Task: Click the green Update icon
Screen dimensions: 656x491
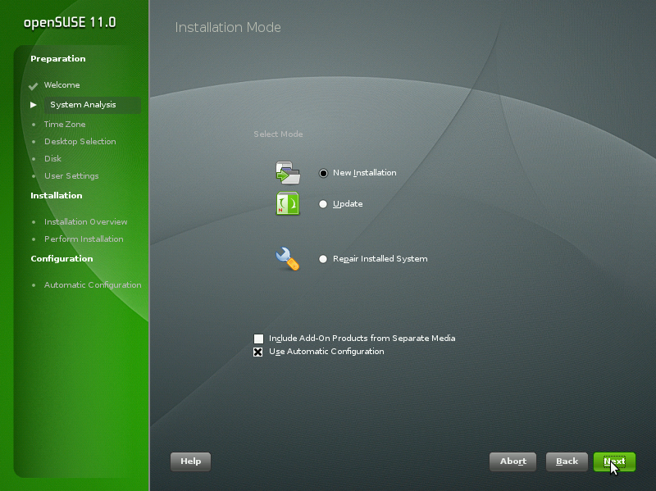Action: click(288, 203)
